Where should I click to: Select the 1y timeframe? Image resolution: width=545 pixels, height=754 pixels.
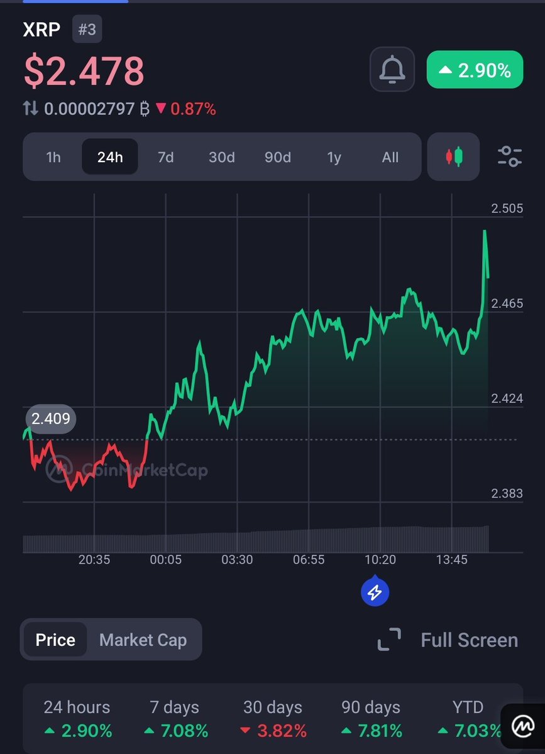pos(334,157)
